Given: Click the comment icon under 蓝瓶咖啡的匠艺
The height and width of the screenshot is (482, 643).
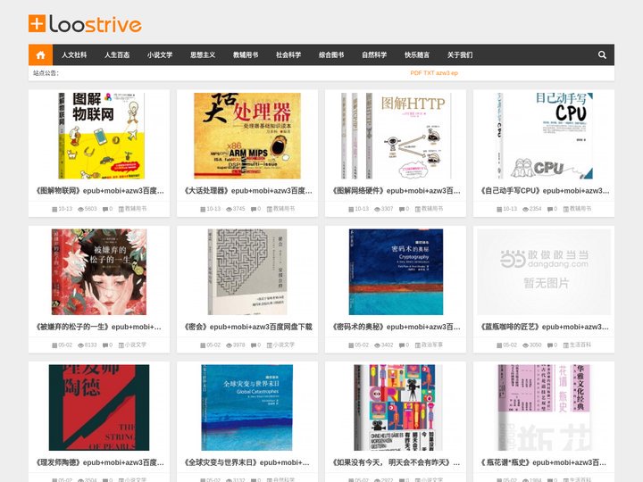Looking at the screenshot, I should pos(550,345).
